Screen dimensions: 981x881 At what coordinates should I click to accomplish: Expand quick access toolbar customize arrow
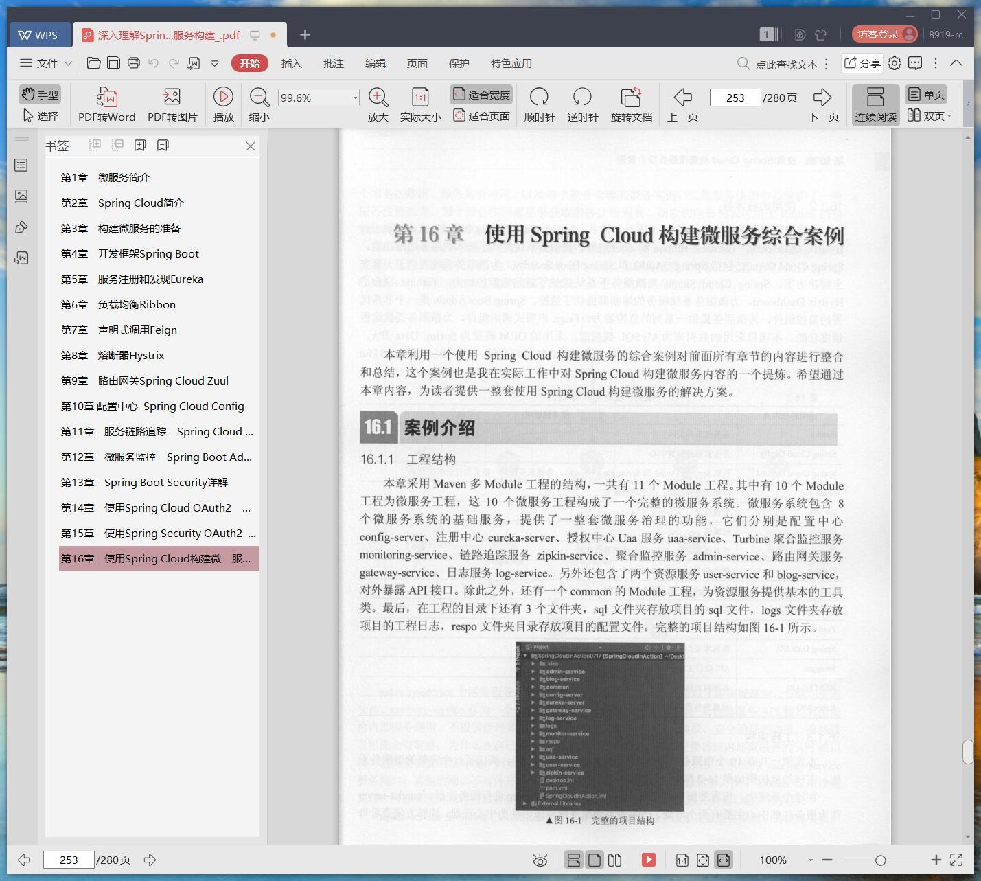click(214, 63)
